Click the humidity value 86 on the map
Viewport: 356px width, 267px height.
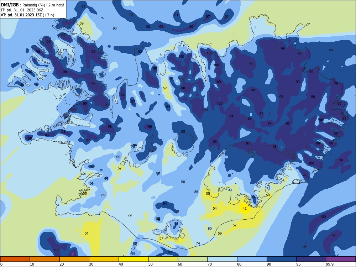196,192
